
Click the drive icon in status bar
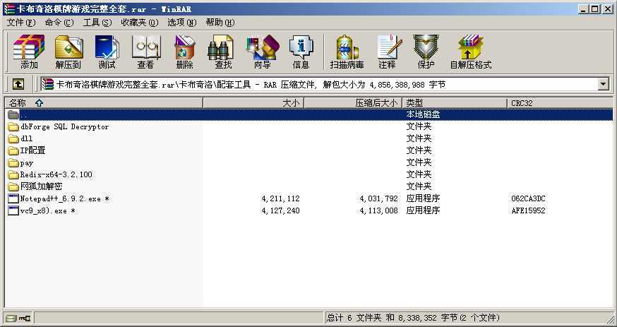[x=11, y=318]
